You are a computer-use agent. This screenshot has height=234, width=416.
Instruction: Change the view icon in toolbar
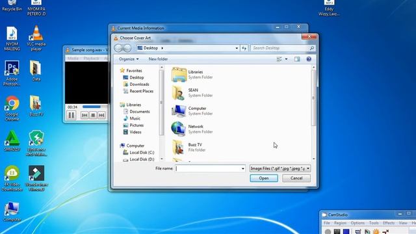tap(279, 59)
